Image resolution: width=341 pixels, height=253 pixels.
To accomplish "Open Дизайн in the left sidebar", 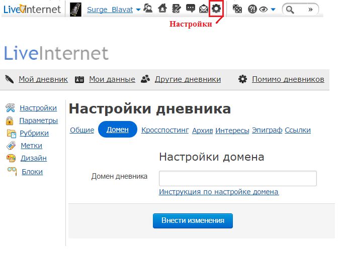I will click(x=34, y=158).
